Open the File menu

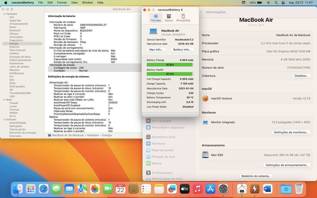coord(41,3)
